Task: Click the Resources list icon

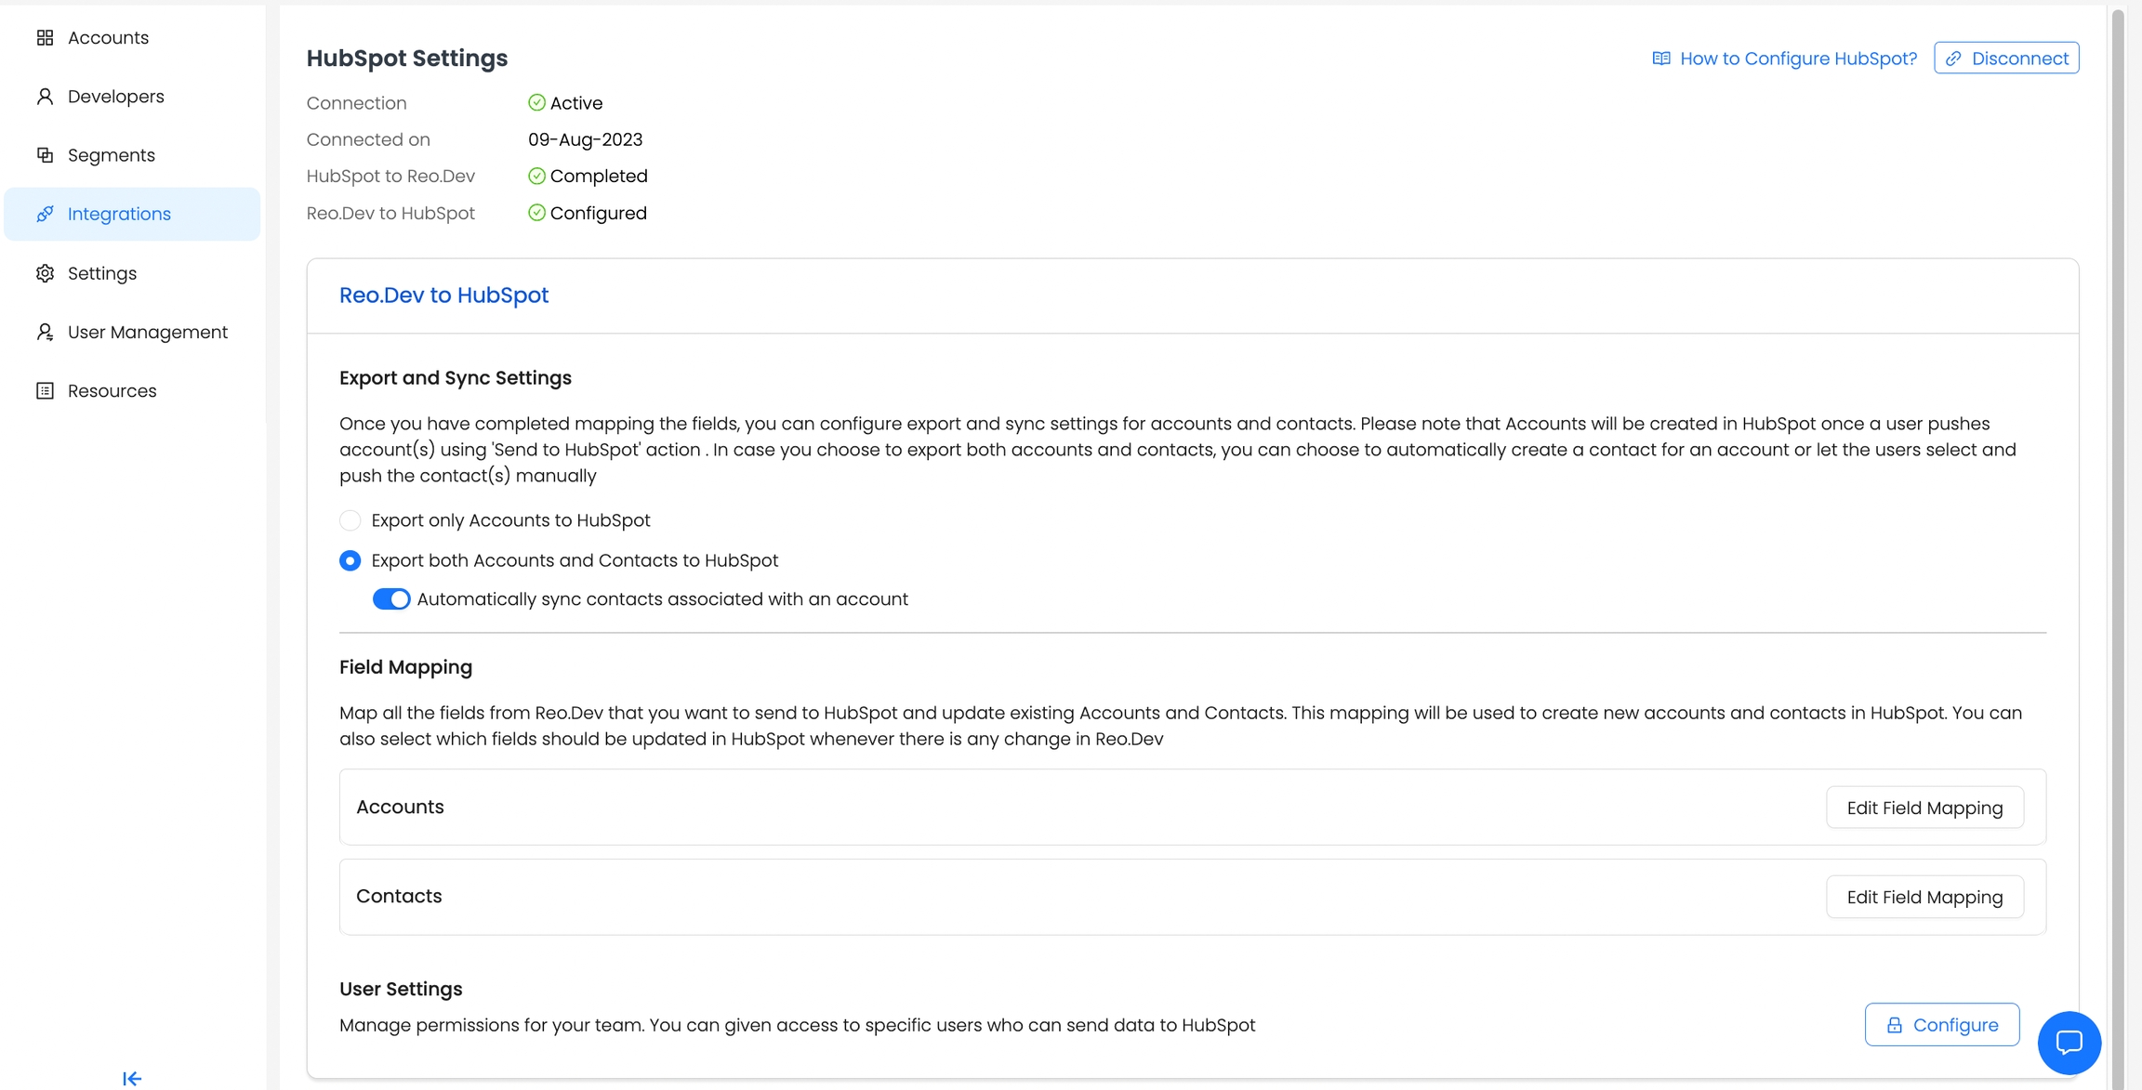Action: click(45, 391)
